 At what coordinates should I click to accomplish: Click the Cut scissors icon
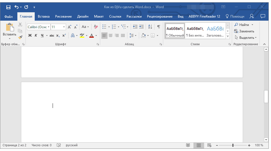tap(20, 25)
